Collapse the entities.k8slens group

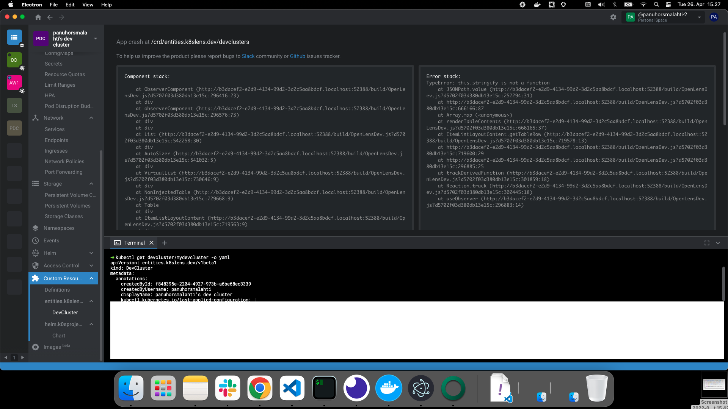click(91, 301)
